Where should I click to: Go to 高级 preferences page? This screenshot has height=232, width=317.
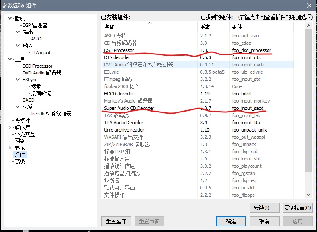click(x=20, y=161)
